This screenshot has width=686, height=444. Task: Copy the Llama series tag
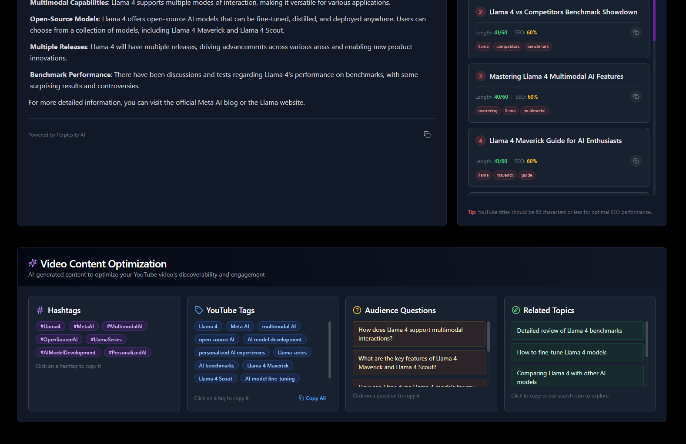(x=292, y=353)
